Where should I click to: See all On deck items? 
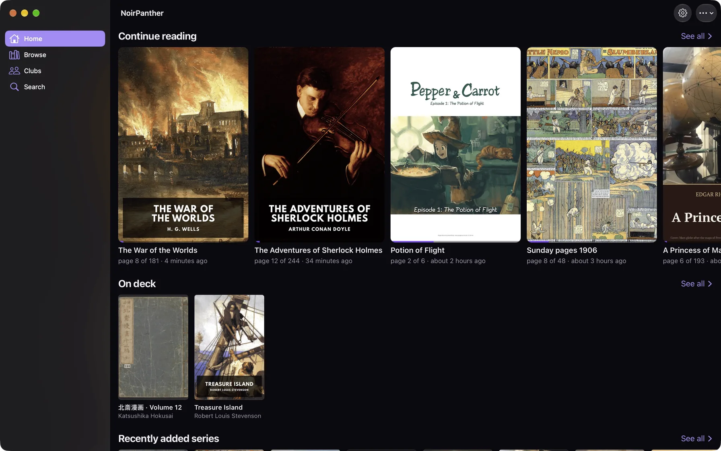696,284
